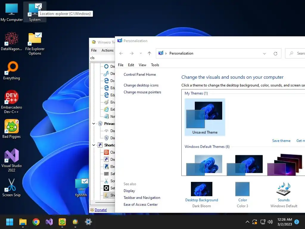Viewport: 305px width, 229px height.
Task: Open the Tools menu in Personalization
Action: click(155, 65)
